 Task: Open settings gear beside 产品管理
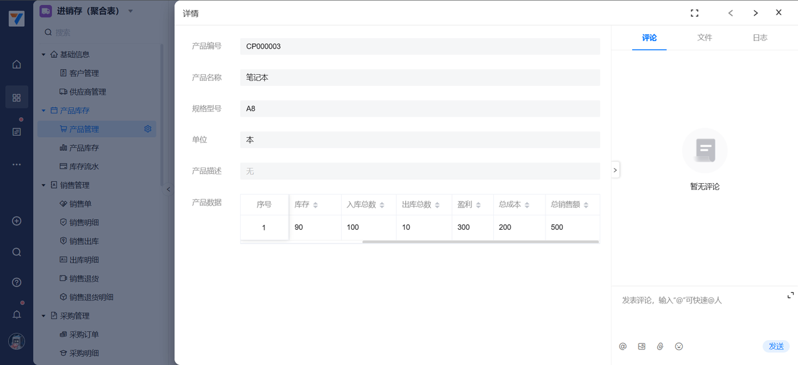pos(148,129)
